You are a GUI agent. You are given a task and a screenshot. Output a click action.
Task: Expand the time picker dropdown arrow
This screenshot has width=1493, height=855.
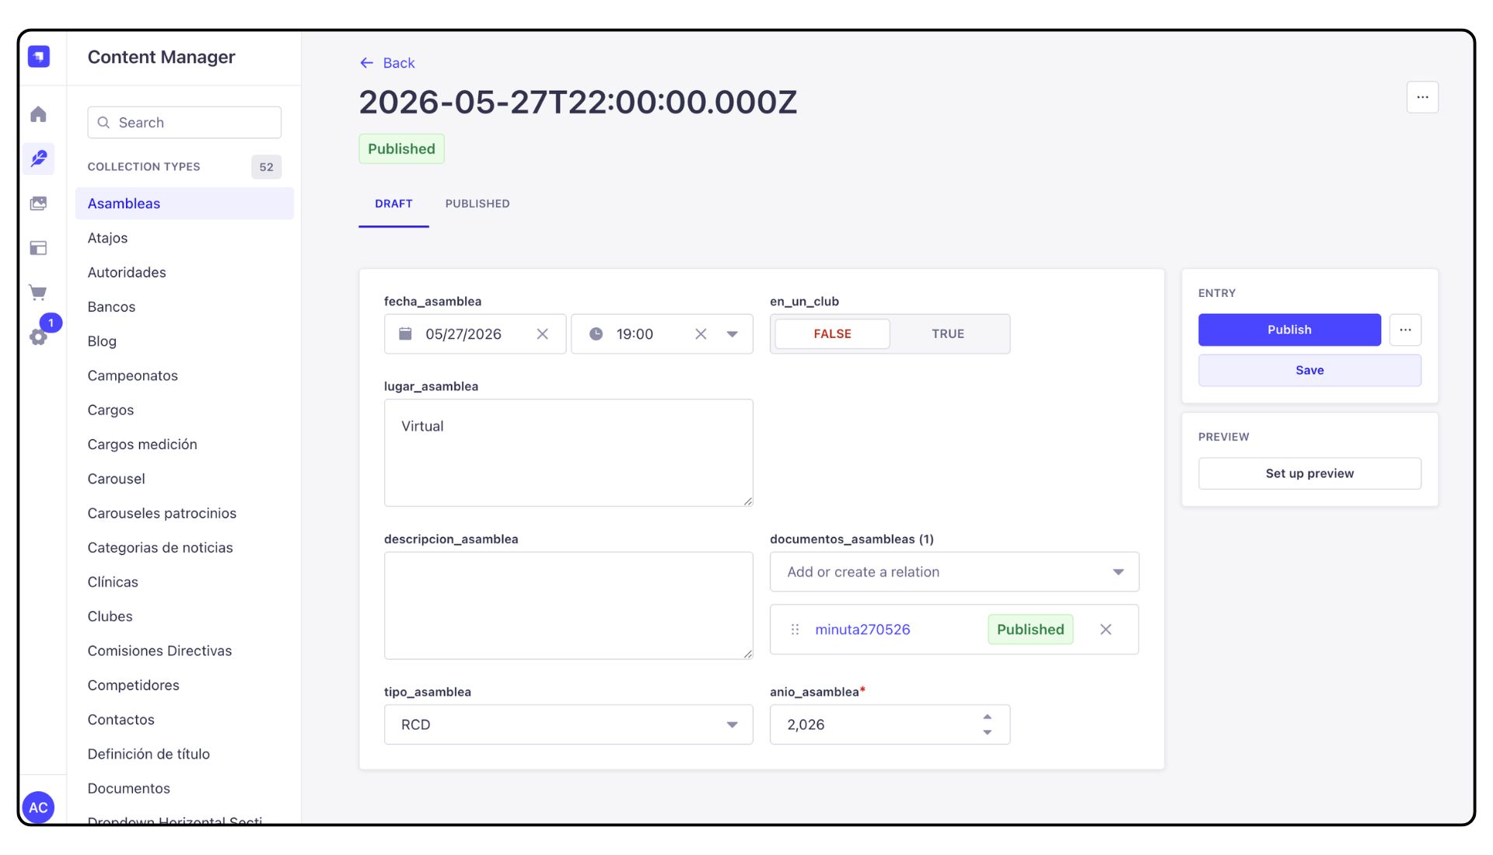click(x=732, y=334)
